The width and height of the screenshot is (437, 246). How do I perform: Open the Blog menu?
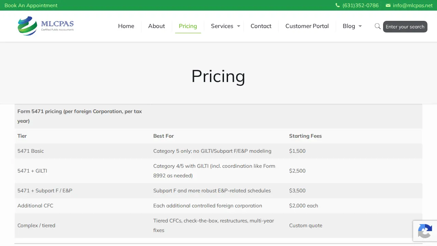[x=349, y=26]
